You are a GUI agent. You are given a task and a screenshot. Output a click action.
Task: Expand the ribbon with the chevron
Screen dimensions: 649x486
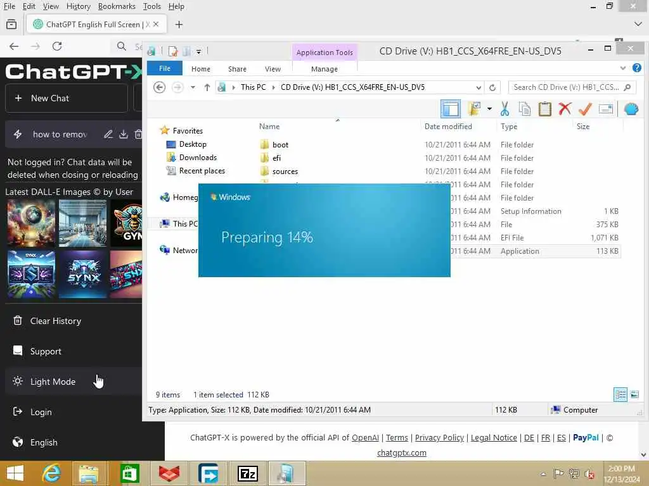point(623,68)
